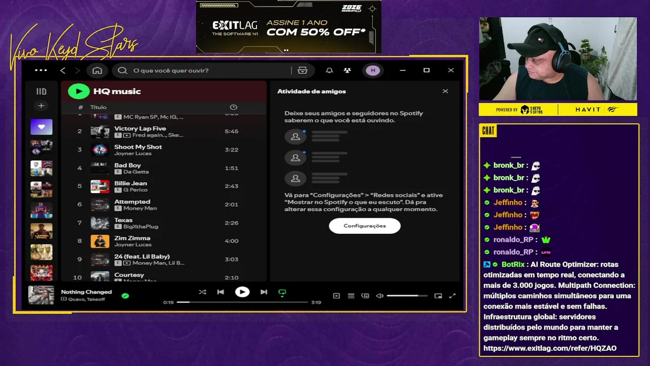Open the Spotify three-dots menu
The height and width of the screenshot is (366, 650).
41,71
